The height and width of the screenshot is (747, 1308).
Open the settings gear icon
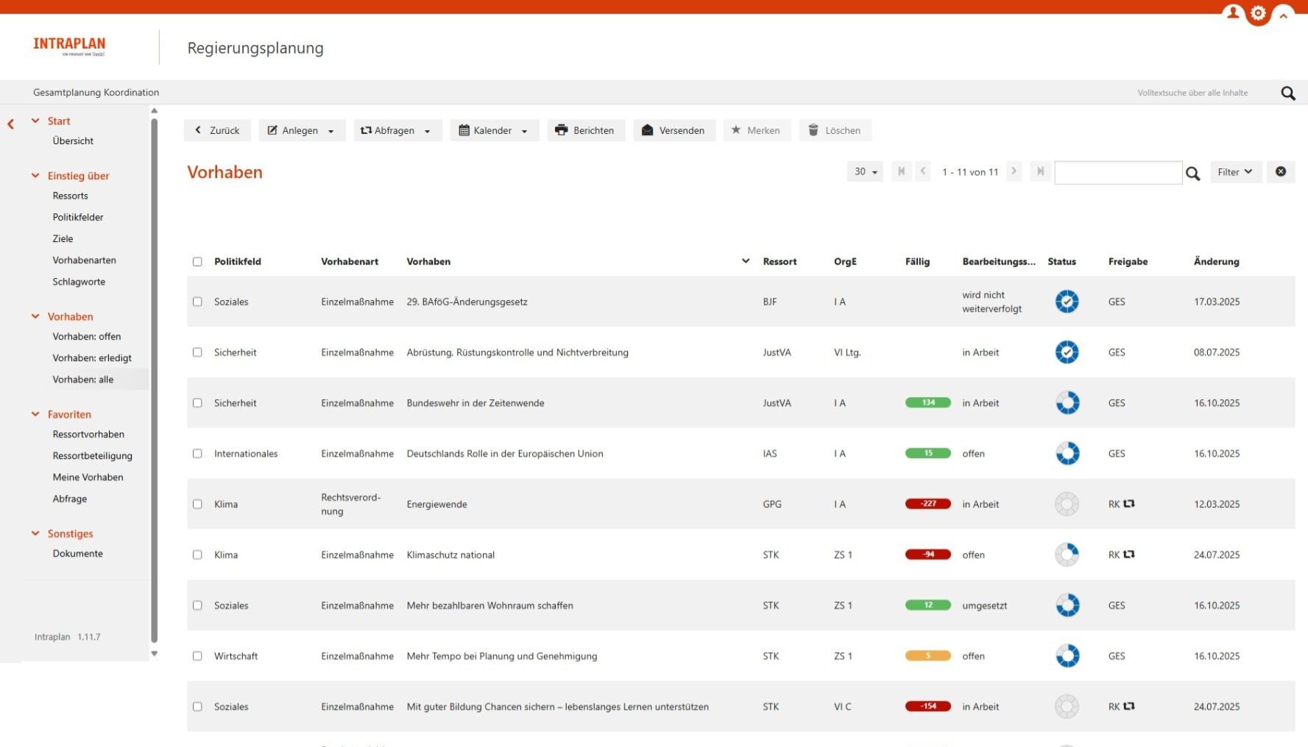[x=1258, y=13]
